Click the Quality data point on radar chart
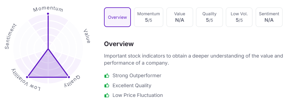The width and height of the screenshot is (291, 106). pyautogui.click(x=69, y=77)
